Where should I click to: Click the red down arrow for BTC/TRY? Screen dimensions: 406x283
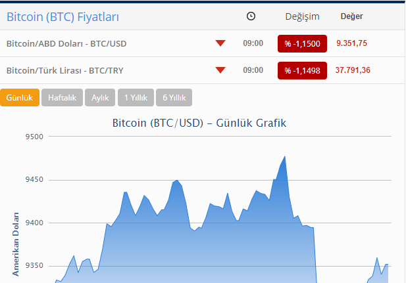(220, 70)
